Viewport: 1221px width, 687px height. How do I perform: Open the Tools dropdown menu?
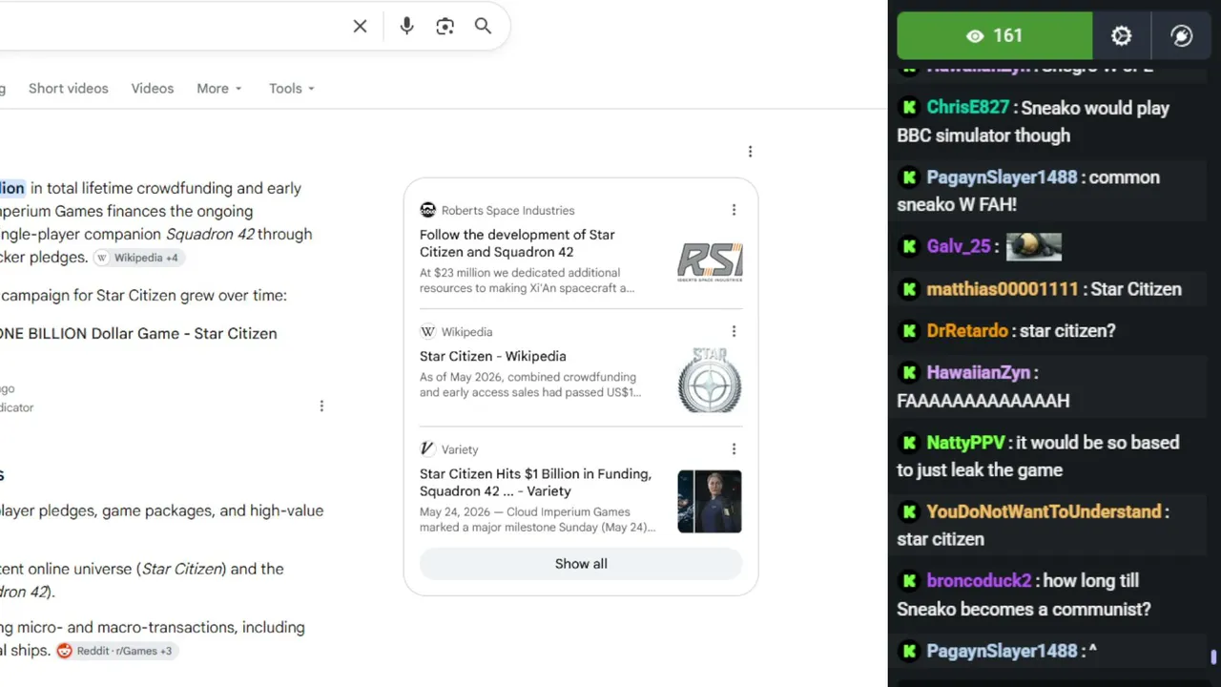(292, 88)
